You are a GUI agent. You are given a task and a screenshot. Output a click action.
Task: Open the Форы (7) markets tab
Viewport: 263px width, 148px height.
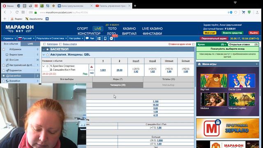point(118,79)
